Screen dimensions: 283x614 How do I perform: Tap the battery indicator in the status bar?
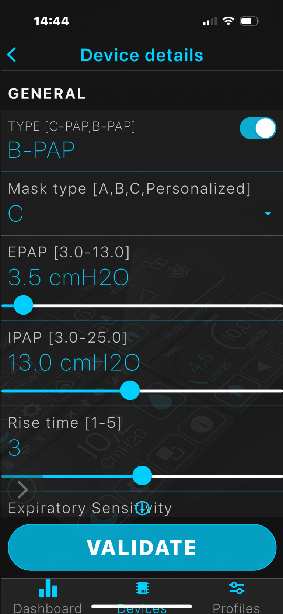tap(249, 21)
